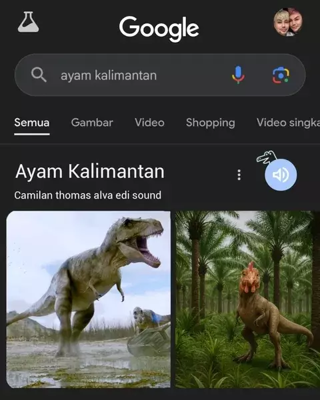Open the chicken-headed dinosaur image thumbnail

247,299
